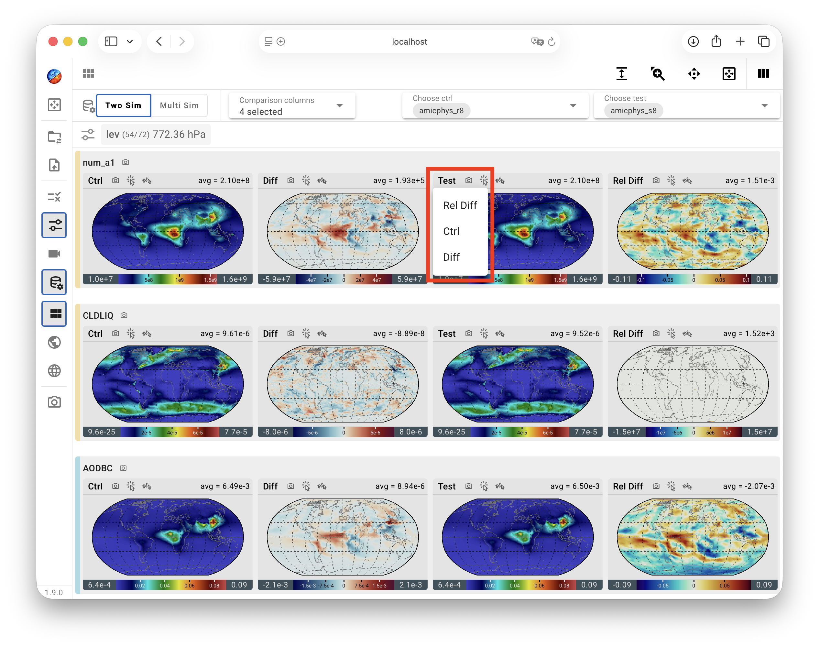The height and width of the screenshot is (647, 819).
Task: Toggle the sidebar grid view button
Action: coord(54,314)
